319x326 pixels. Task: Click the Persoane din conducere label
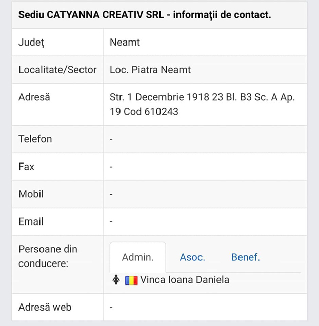[48, 256]
